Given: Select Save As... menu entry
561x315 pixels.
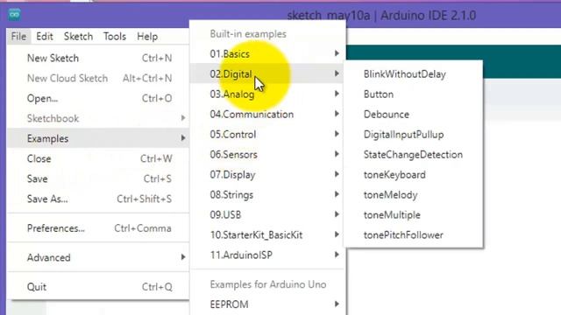Looking at the screenshot, I should 98,199.
